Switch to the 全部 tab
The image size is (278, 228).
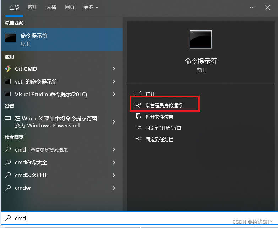(x=14, y=7)
